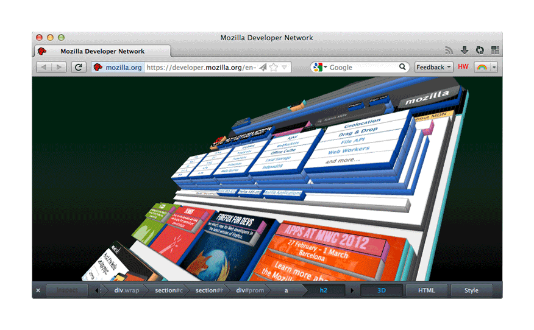534x330 pixels.
Task: Open the Downloads arrow icon
Action: [465, 51]
